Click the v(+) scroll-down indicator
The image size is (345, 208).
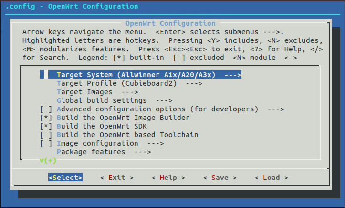48,160
